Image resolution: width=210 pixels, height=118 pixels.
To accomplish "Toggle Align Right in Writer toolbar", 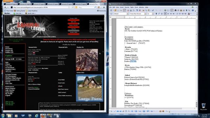I will [x=171, y=14].
